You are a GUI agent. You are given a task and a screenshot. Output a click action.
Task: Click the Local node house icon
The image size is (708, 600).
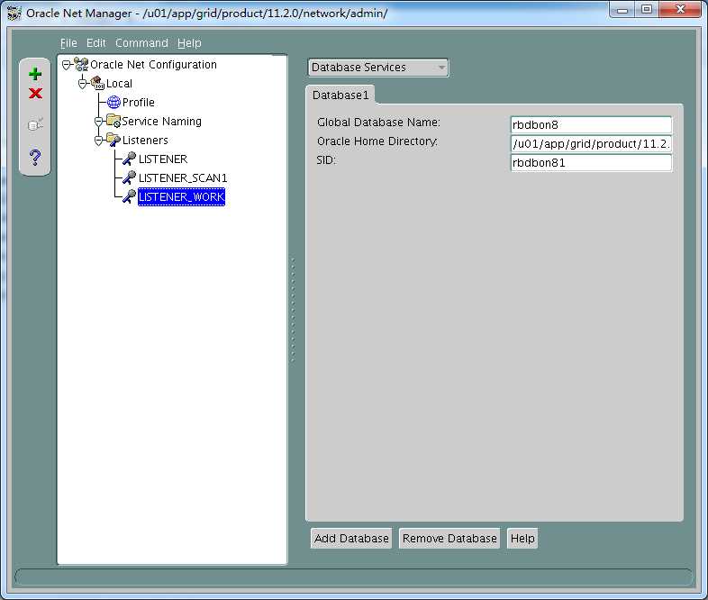tap(97, 83)
